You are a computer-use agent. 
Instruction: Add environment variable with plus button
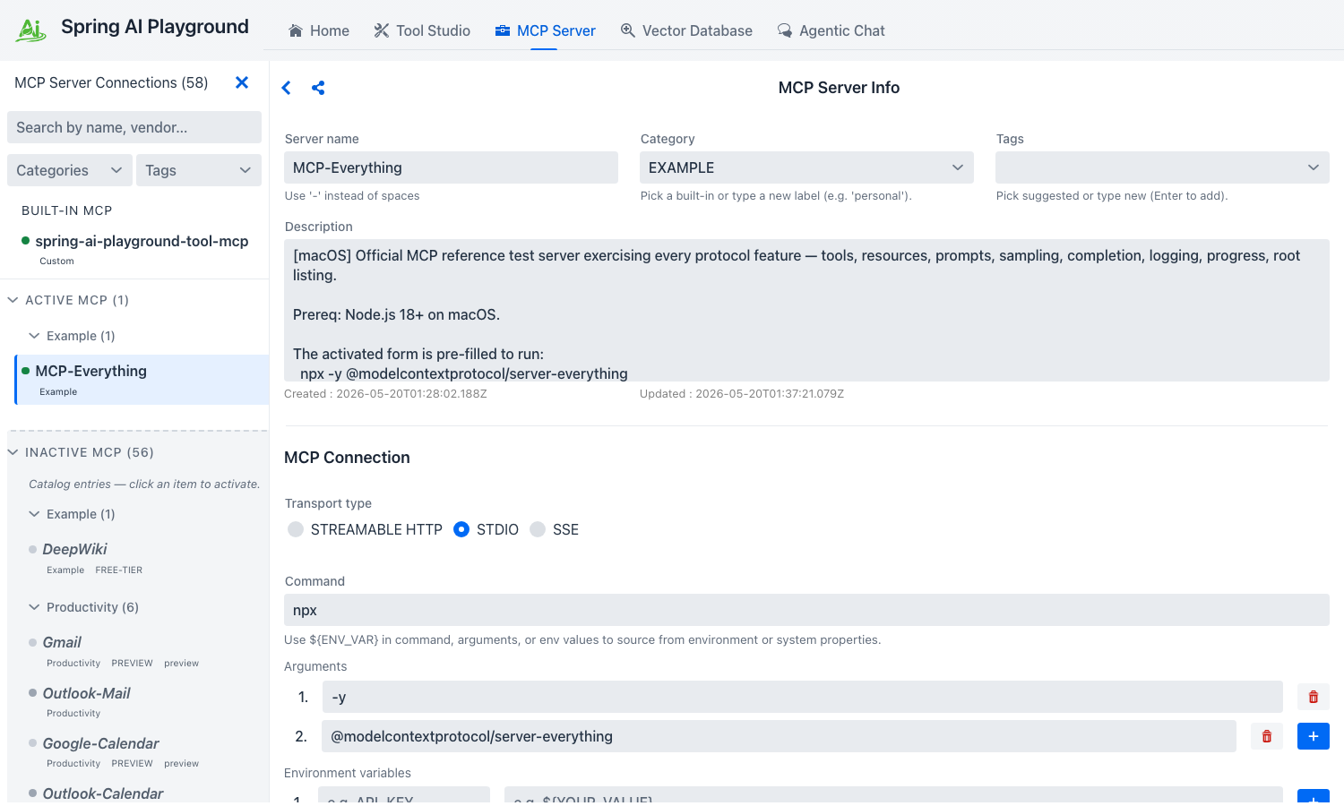[1314, 796]
